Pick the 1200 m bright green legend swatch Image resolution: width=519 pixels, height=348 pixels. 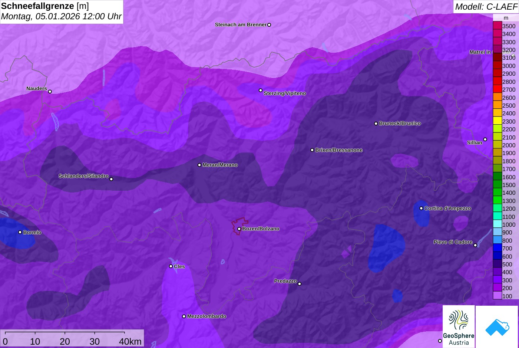pos(497,209)
